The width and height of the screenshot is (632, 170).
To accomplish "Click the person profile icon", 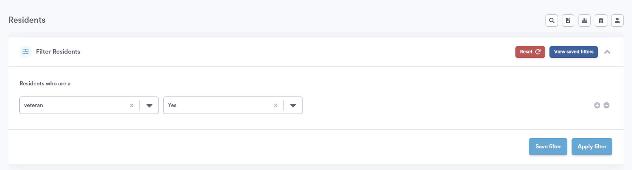I will 617,20.
